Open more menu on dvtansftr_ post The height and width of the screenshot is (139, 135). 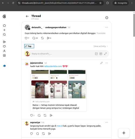[107, 27]
